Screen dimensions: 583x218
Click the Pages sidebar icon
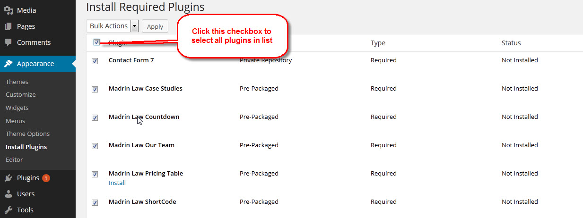[9, 26]
